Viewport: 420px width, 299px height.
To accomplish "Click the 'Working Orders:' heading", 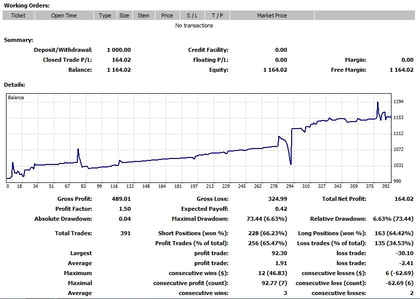I will pyautogui.click(x=27, y=5).
